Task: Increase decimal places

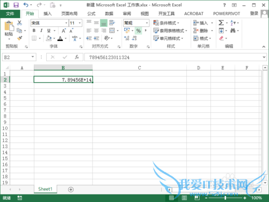Action: click(126, 38)
